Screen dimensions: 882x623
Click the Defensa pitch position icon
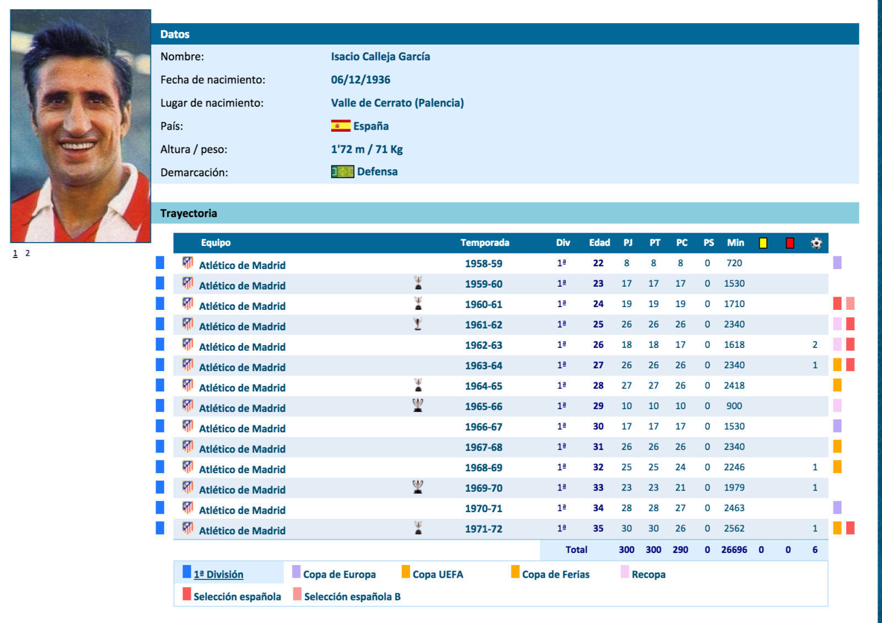(342, 171)
